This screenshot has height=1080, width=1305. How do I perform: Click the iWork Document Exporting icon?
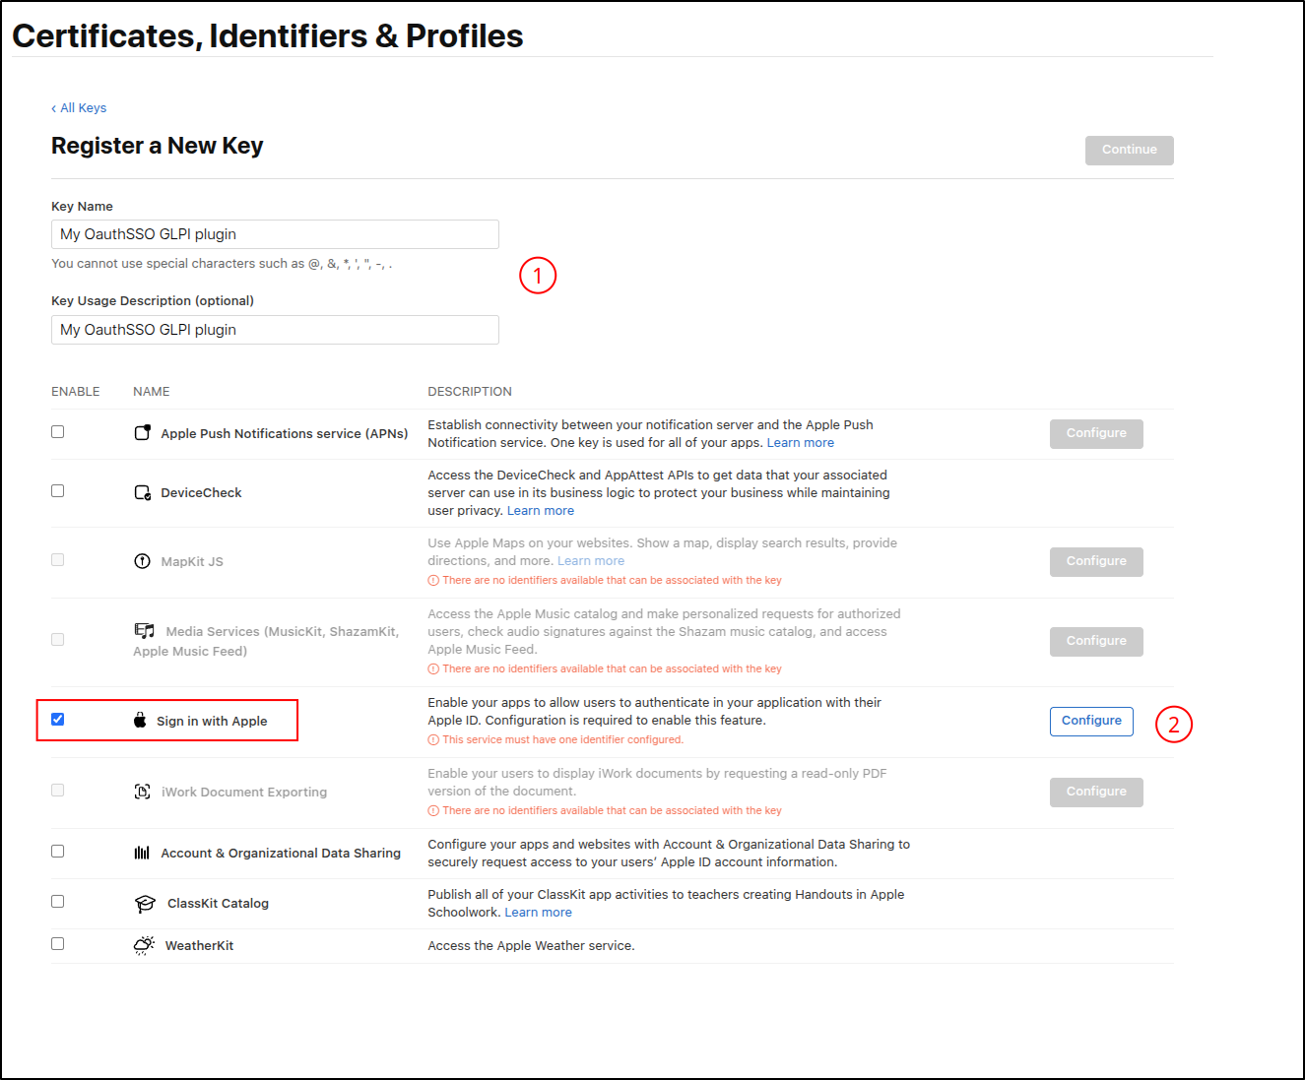pyautogui.click(x=143, y=792)
